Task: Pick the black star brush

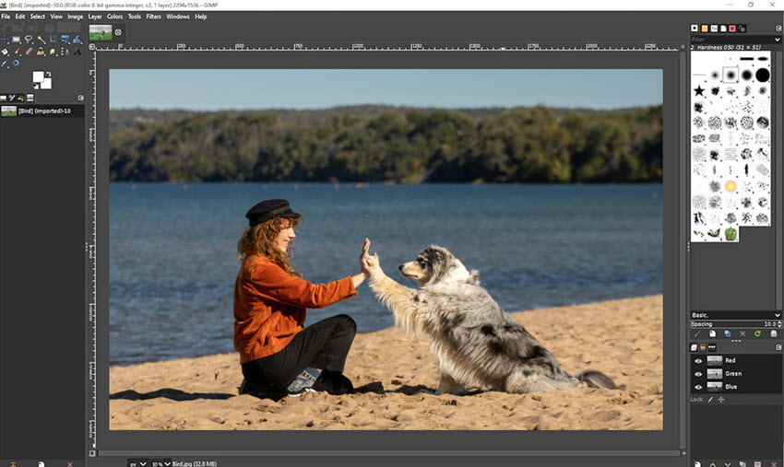Action: point(699,91)
